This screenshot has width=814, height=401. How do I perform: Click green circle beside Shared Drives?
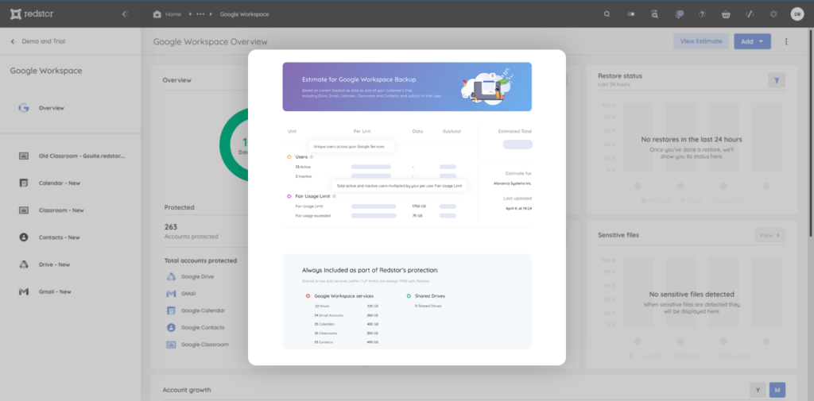coord(409,296)
